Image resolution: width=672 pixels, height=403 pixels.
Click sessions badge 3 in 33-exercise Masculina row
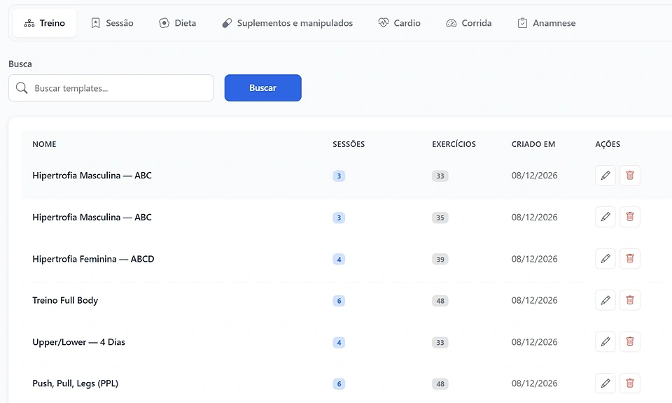pyautogui.click(x=339, y=176)
